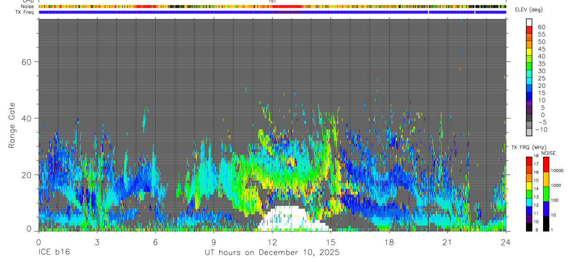Viewport: 569px width, 262px height.
Task: Click the blue TX Freq indicator strip
Action: click(272, 12)
